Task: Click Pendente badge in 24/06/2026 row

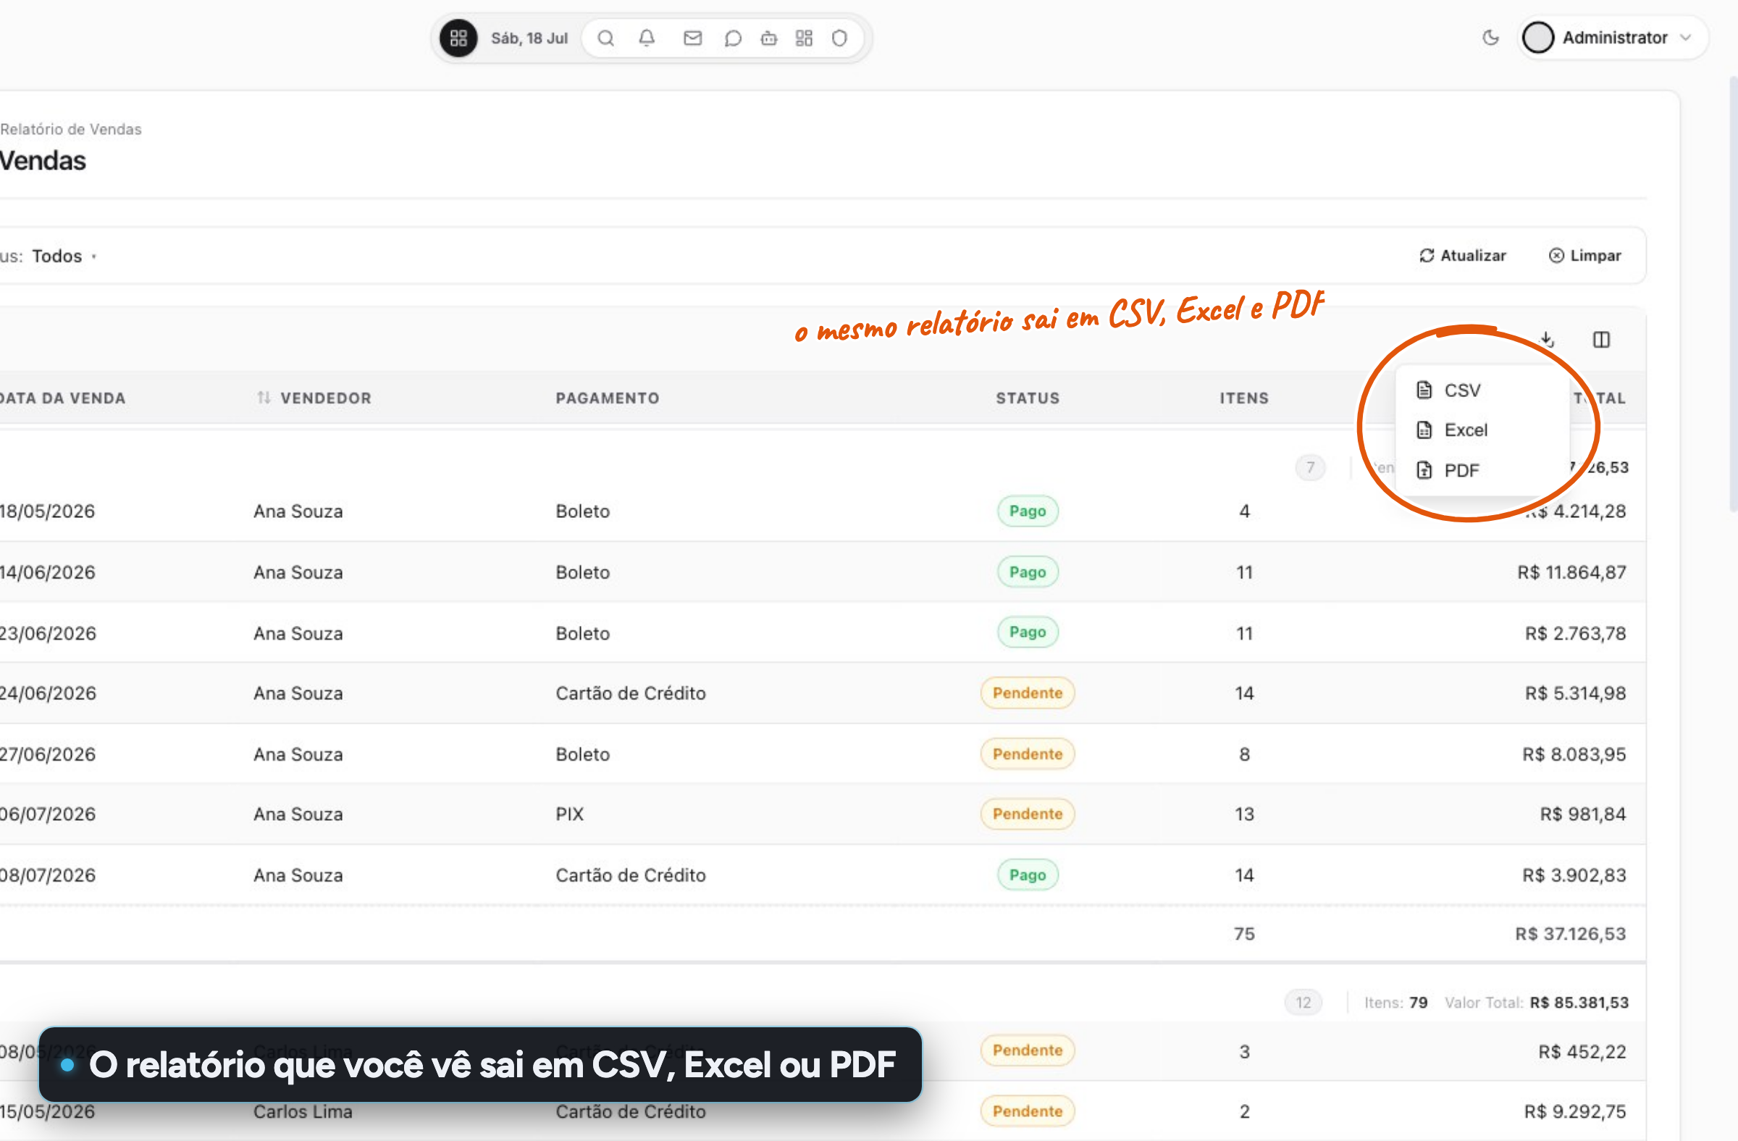Action: click(1027, 693)
